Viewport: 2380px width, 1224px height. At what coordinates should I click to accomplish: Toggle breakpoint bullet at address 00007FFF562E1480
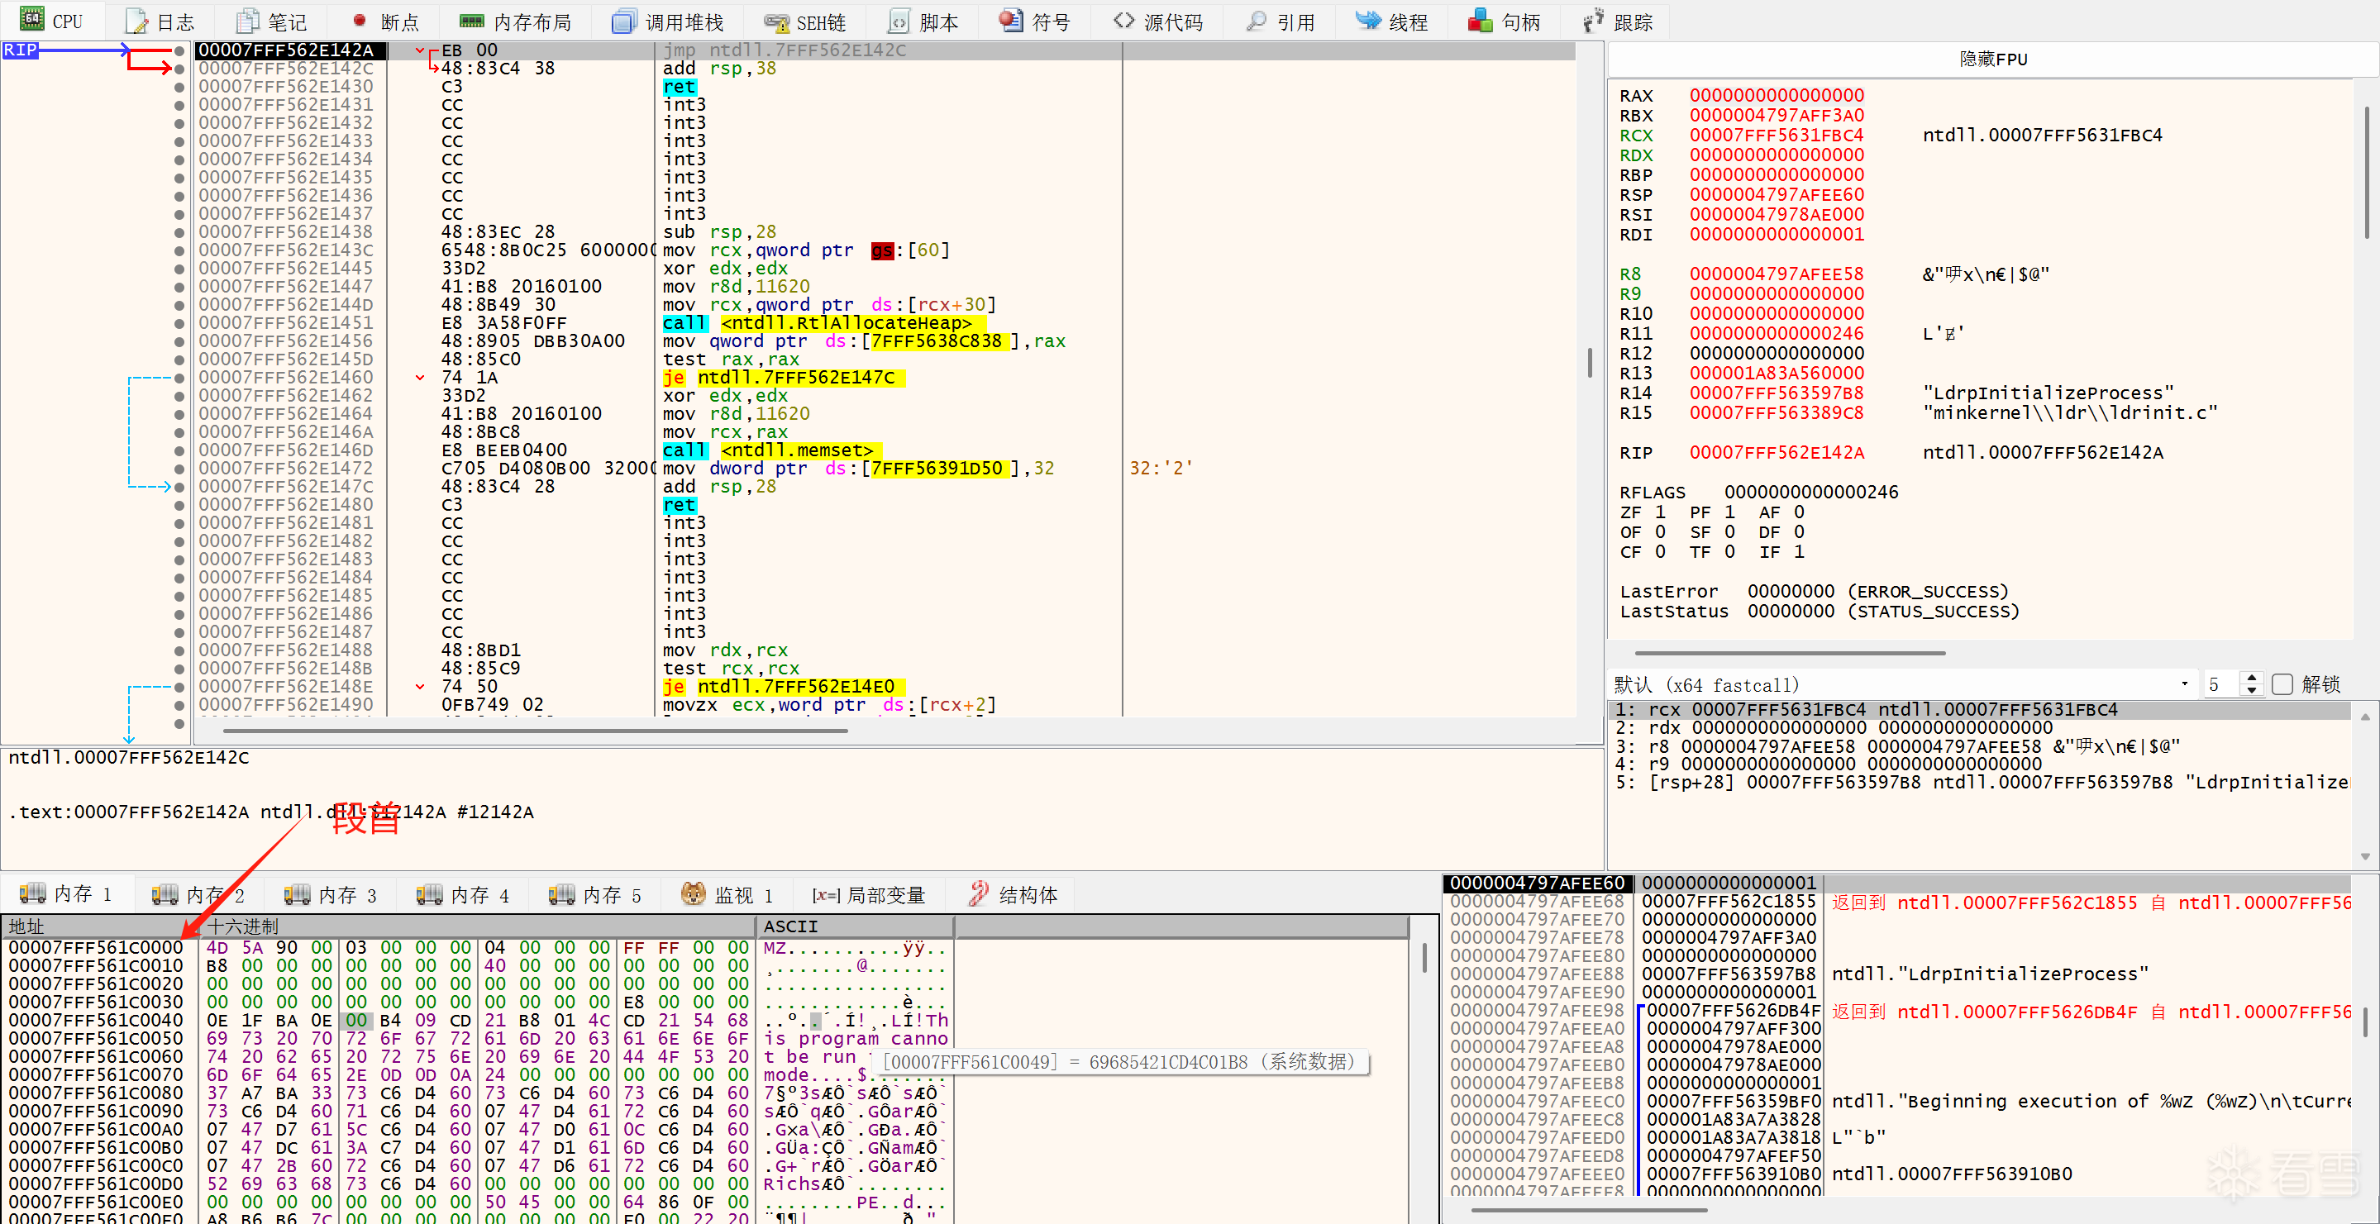coord(179,505)
